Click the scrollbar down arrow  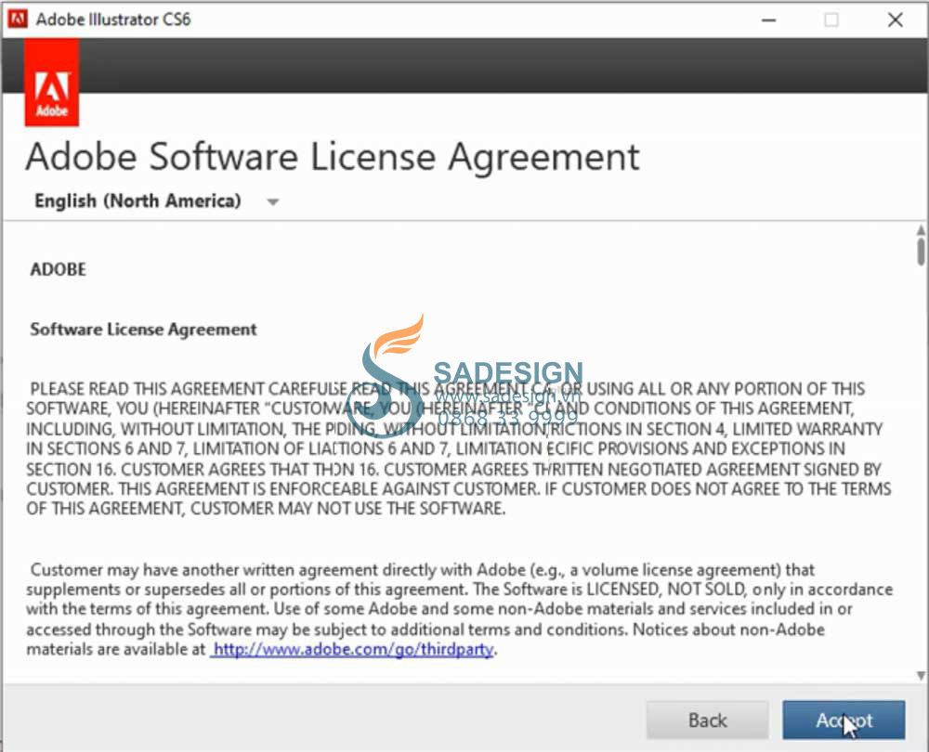[921, 676]
